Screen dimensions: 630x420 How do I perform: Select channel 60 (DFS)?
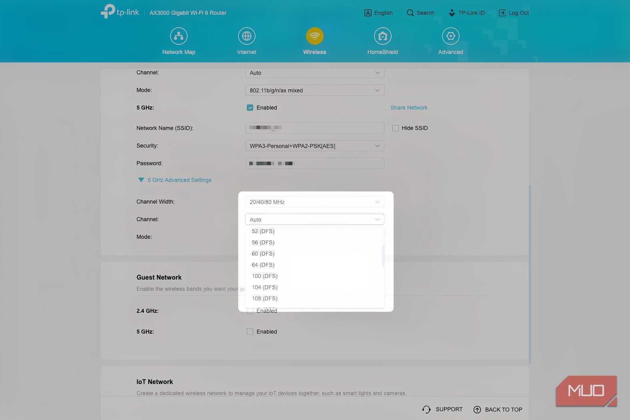click(x=314, y=254)
